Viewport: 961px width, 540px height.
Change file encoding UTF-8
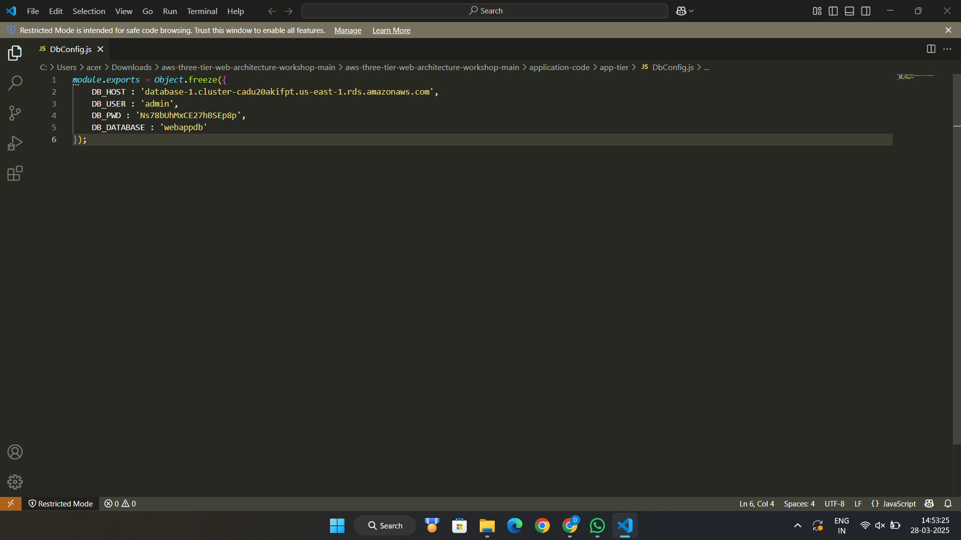(x=834, y=503)
